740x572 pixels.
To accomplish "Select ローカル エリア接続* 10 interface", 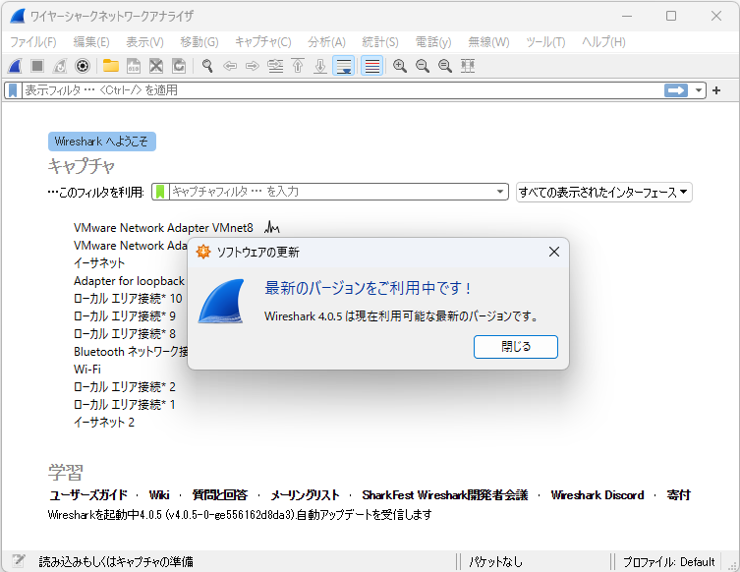I will pos(128,298).
